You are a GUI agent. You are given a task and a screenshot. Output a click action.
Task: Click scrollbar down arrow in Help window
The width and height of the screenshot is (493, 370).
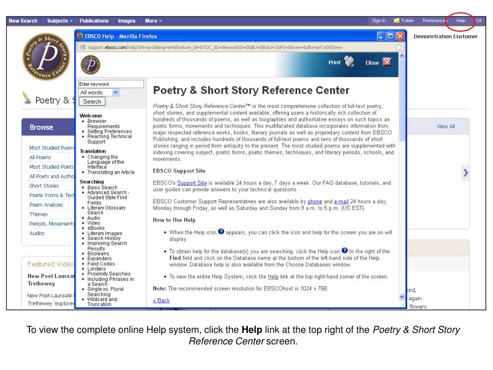coord(402,297)
